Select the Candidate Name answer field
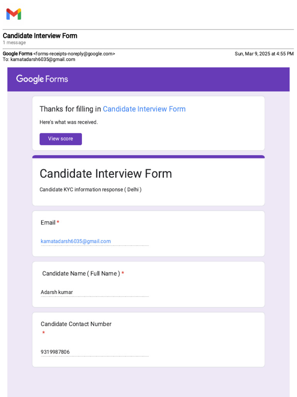 (94, 292)
